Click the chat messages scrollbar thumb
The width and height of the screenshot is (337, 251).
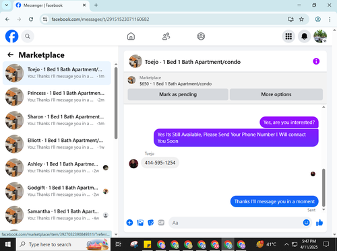click(324, 188)
